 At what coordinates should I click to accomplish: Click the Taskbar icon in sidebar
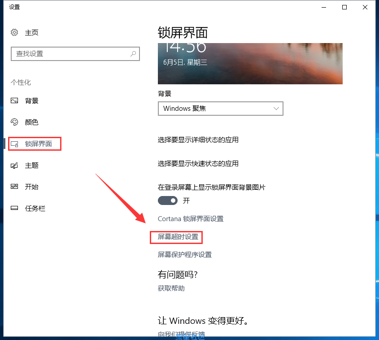tap(14, 208)
